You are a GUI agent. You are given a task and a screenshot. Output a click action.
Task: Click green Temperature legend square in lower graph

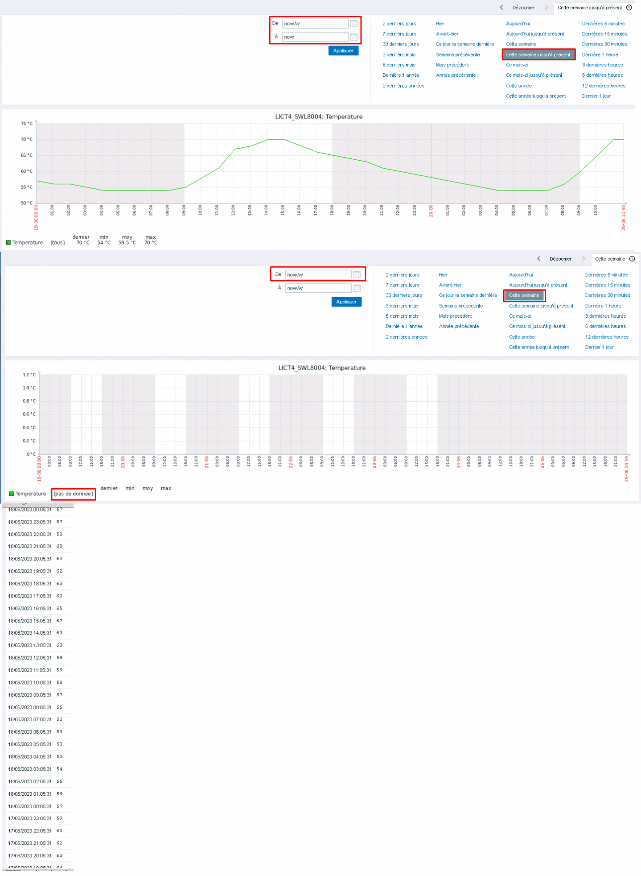pos(12,494)
